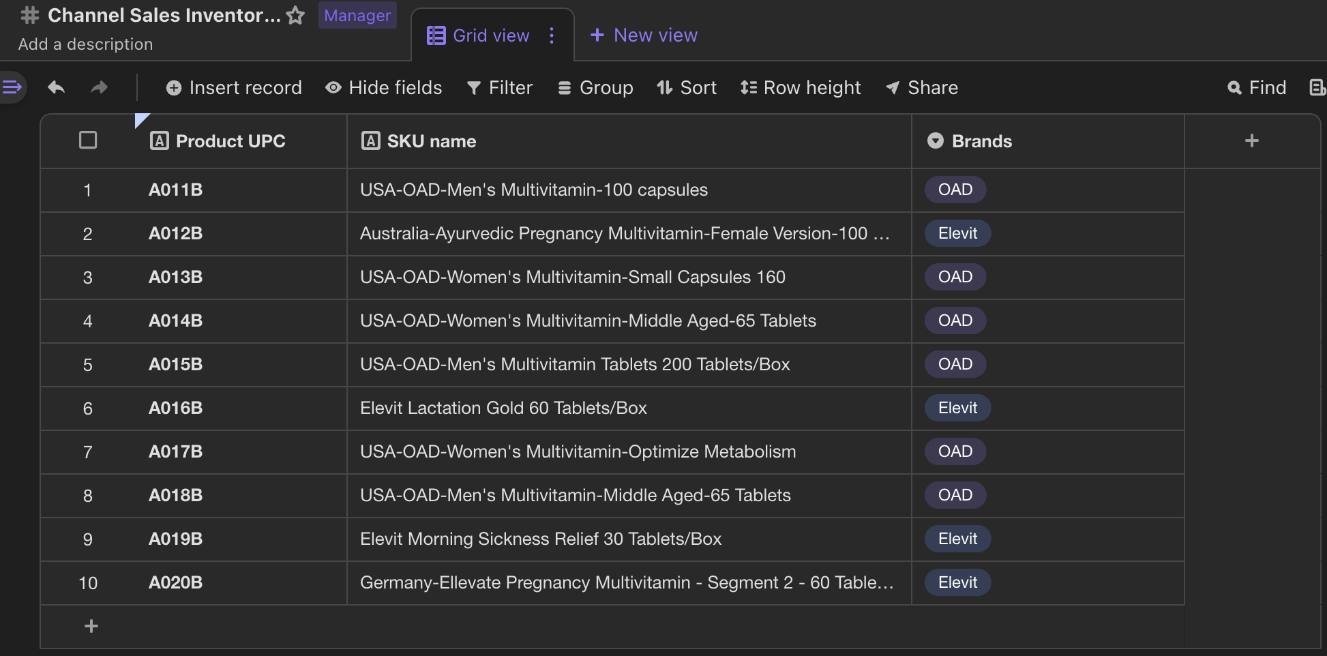This screenshot has height=656, width=1327.
Task: Toggle the select-all records checkbox
Action: click(88, 140)
